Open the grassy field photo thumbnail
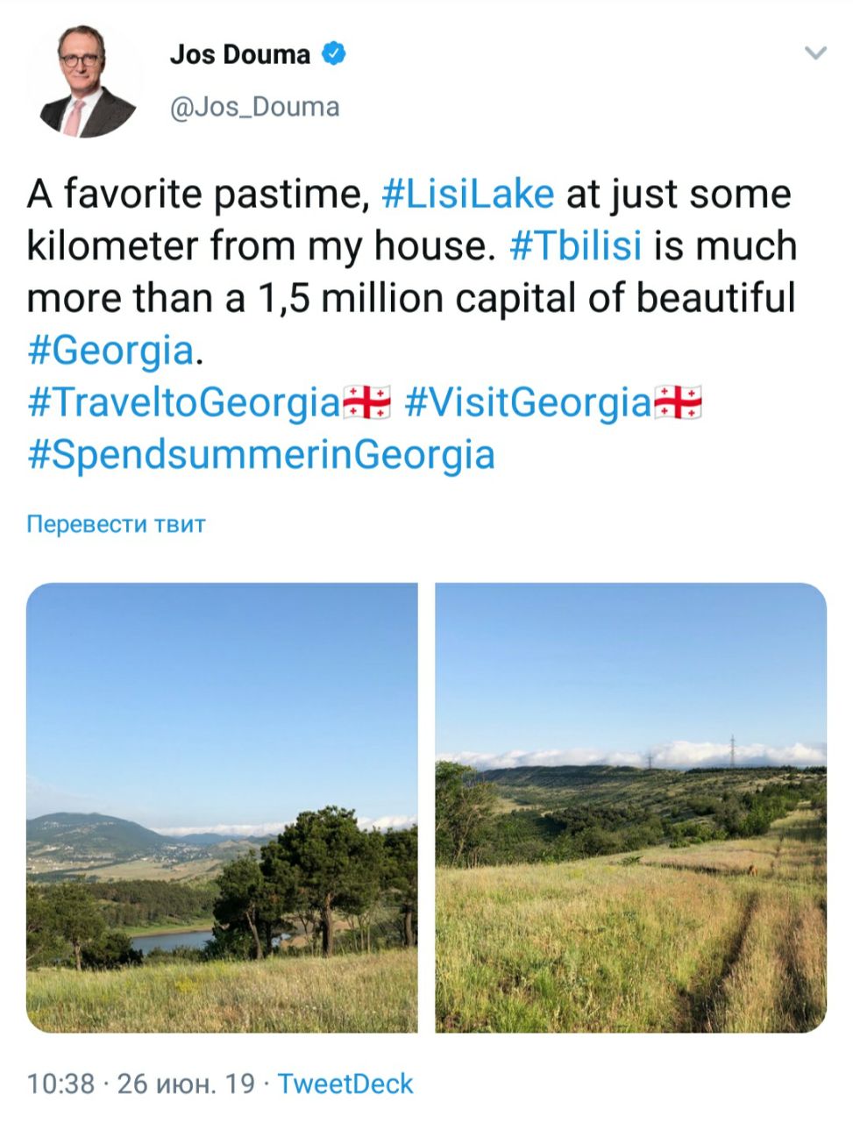This screenshot has width=853, height=1122. [x=631, y=807]
